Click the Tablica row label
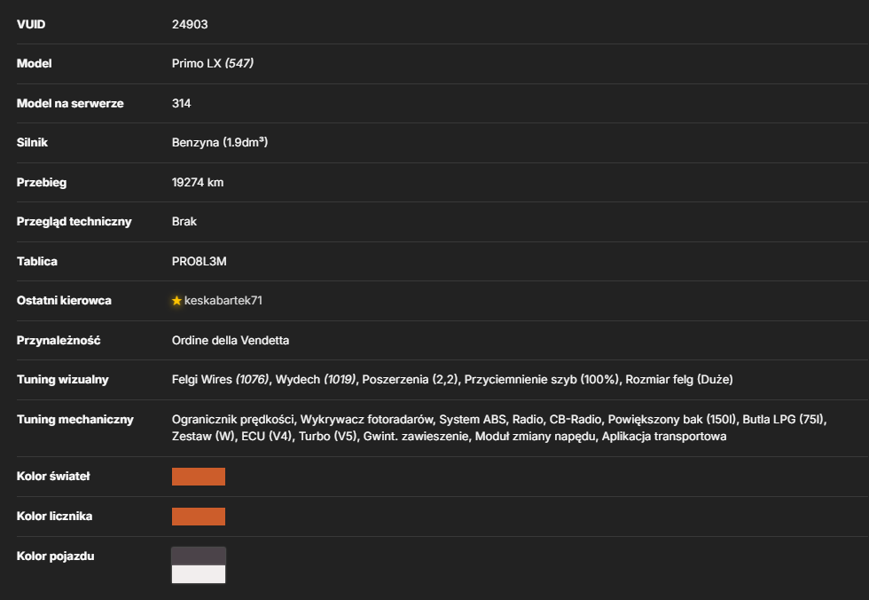869x600 pixels. pyautogui.click(x=37, y=261)
